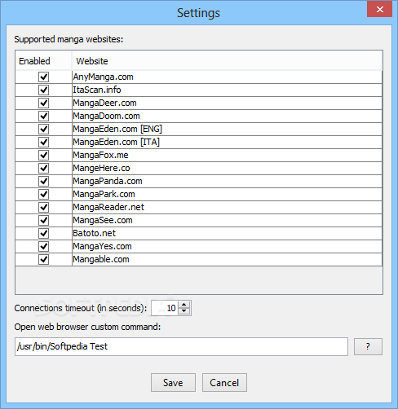Uncheck the Mangable.com checkbox
Screen dimensions: 398x409
click(x=43, y=259)
